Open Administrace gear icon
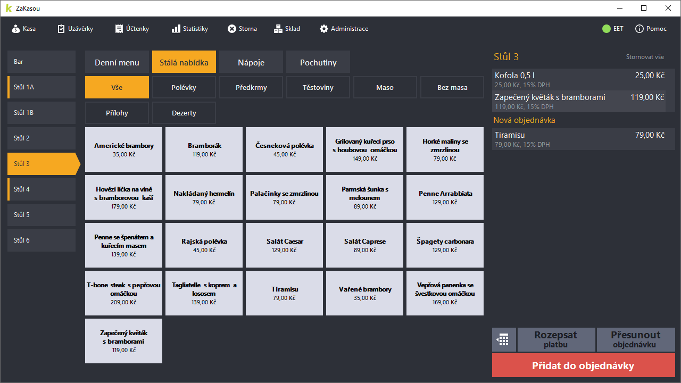Viewport: 681px width, 383px height. click(x=323, y=29)
